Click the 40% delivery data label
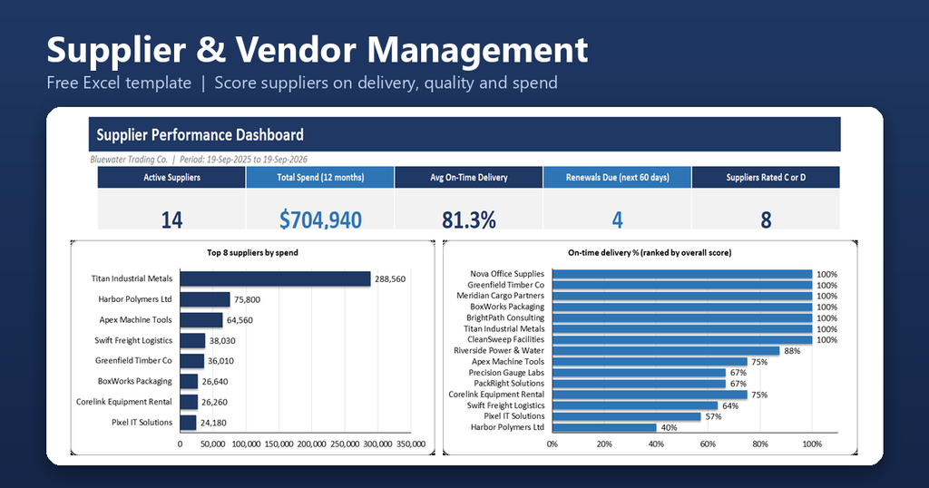The image size is (929, 488). [x=669, y=427]
